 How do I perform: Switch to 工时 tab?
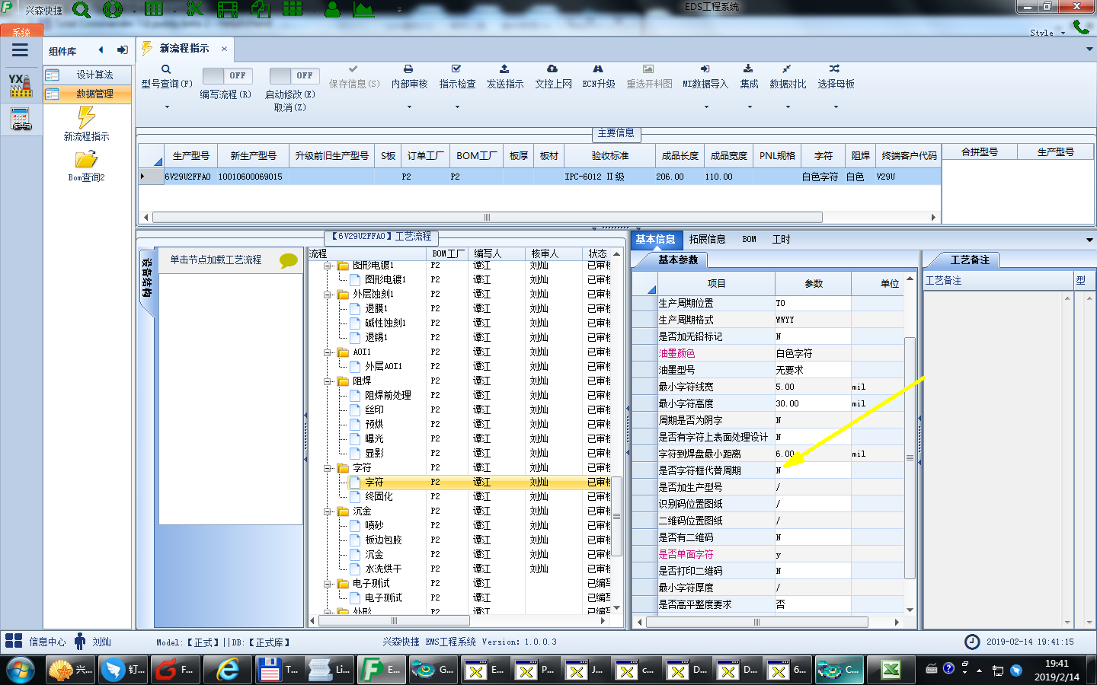pos(781,239)
